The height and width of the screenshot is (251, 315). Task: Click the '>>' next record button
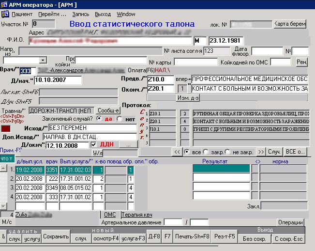(260, 152)
